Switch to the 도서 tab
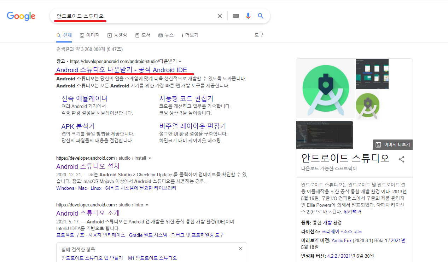The width and height of the screenshot is (448, 262). pyautogui.click(x=143, y=35)
